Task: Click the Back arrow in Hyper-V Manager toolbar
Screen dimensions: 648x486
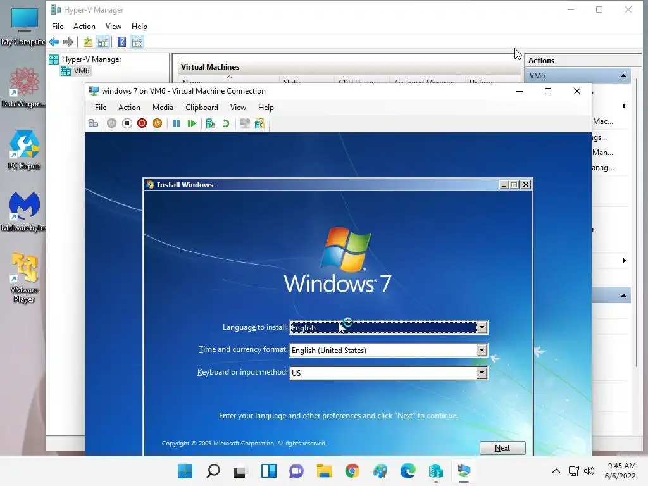Action: [x=54, y=42]
